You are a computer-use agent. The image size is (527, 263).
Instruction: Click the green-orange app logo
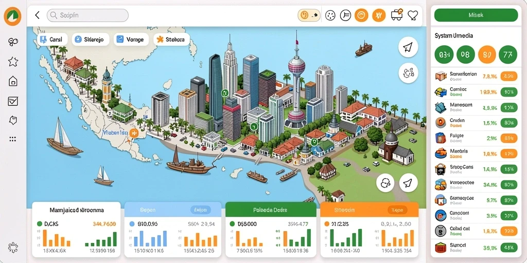[x=12, y=16]
